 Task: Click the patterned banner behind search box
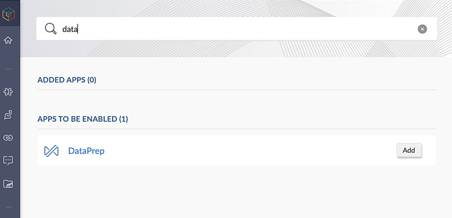[236, 49]
